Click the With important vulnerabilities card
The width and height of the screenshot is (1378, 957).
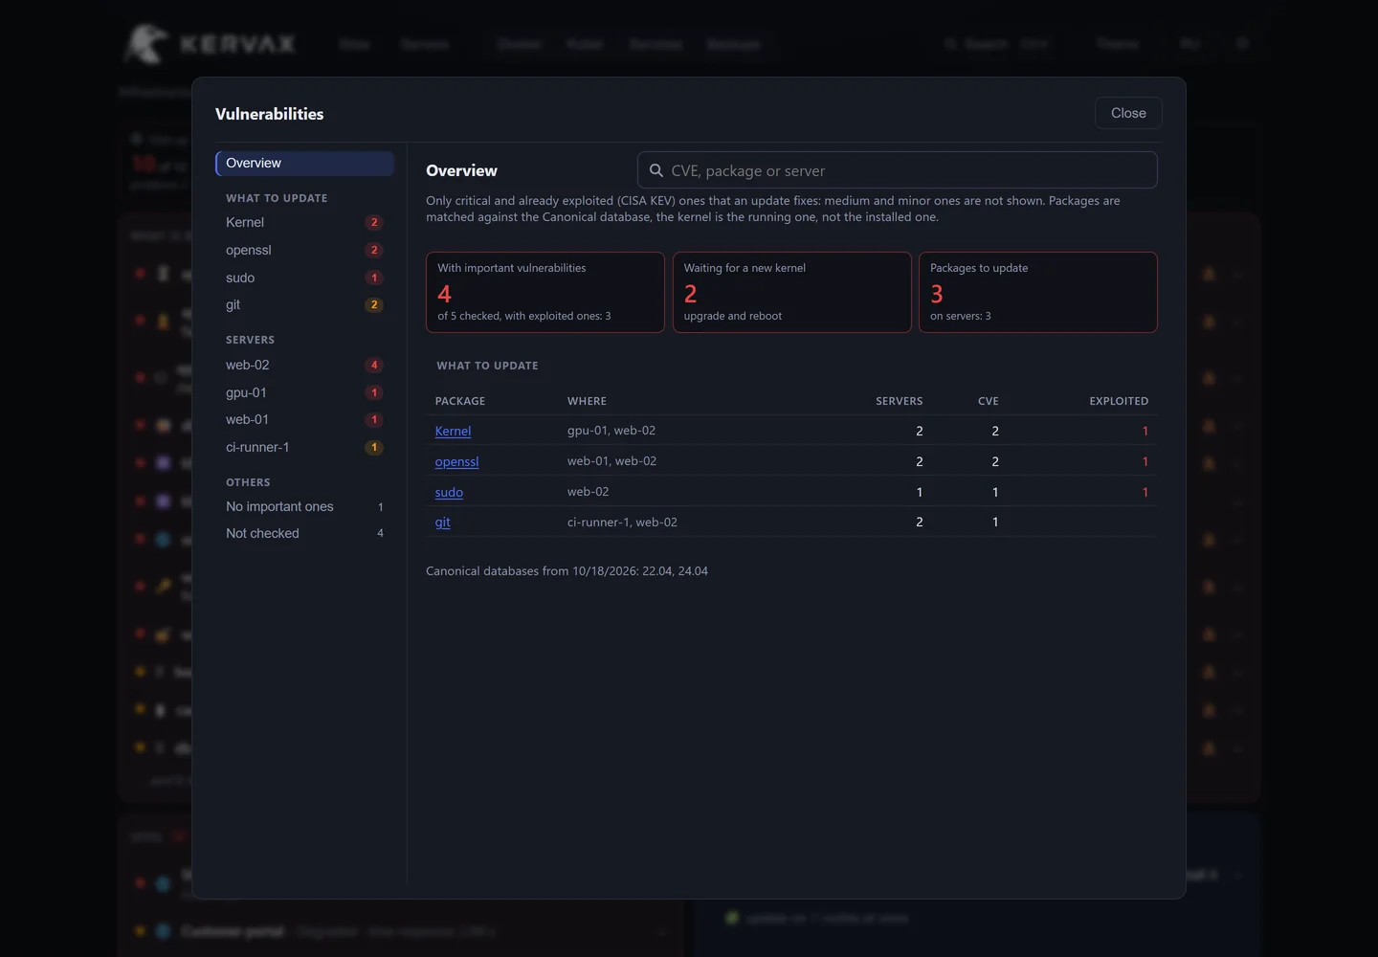point(545,292)
